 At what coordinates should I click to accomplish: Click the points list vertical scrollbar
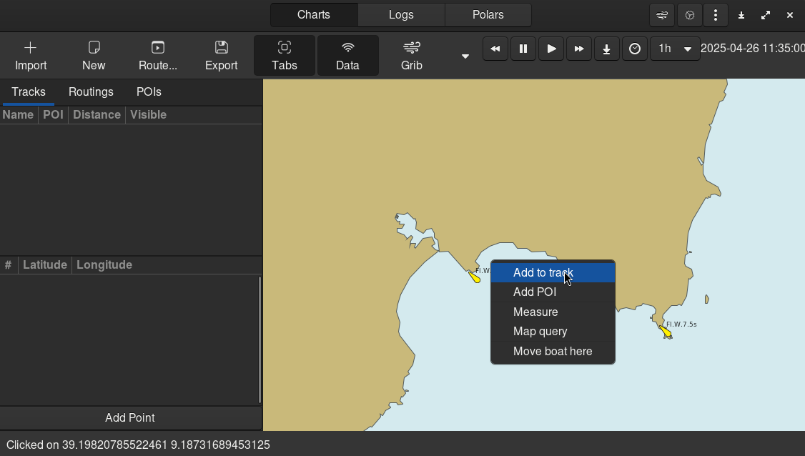coord(259,339)
